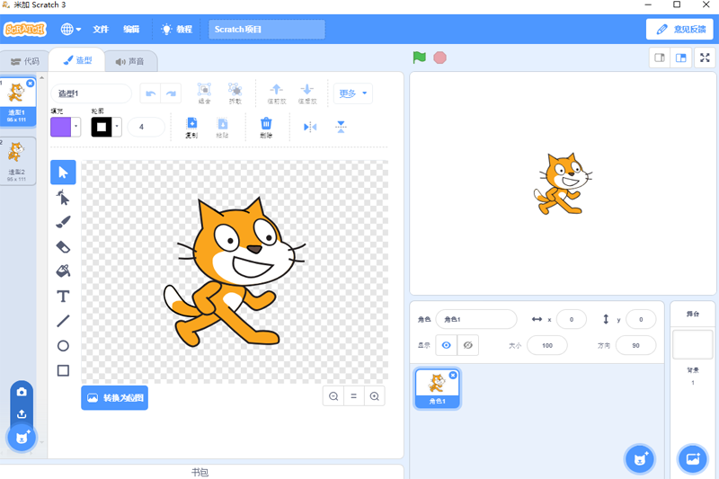Click the direction field 90
This screenshot has height=479, width=719.
pos(635,345)
